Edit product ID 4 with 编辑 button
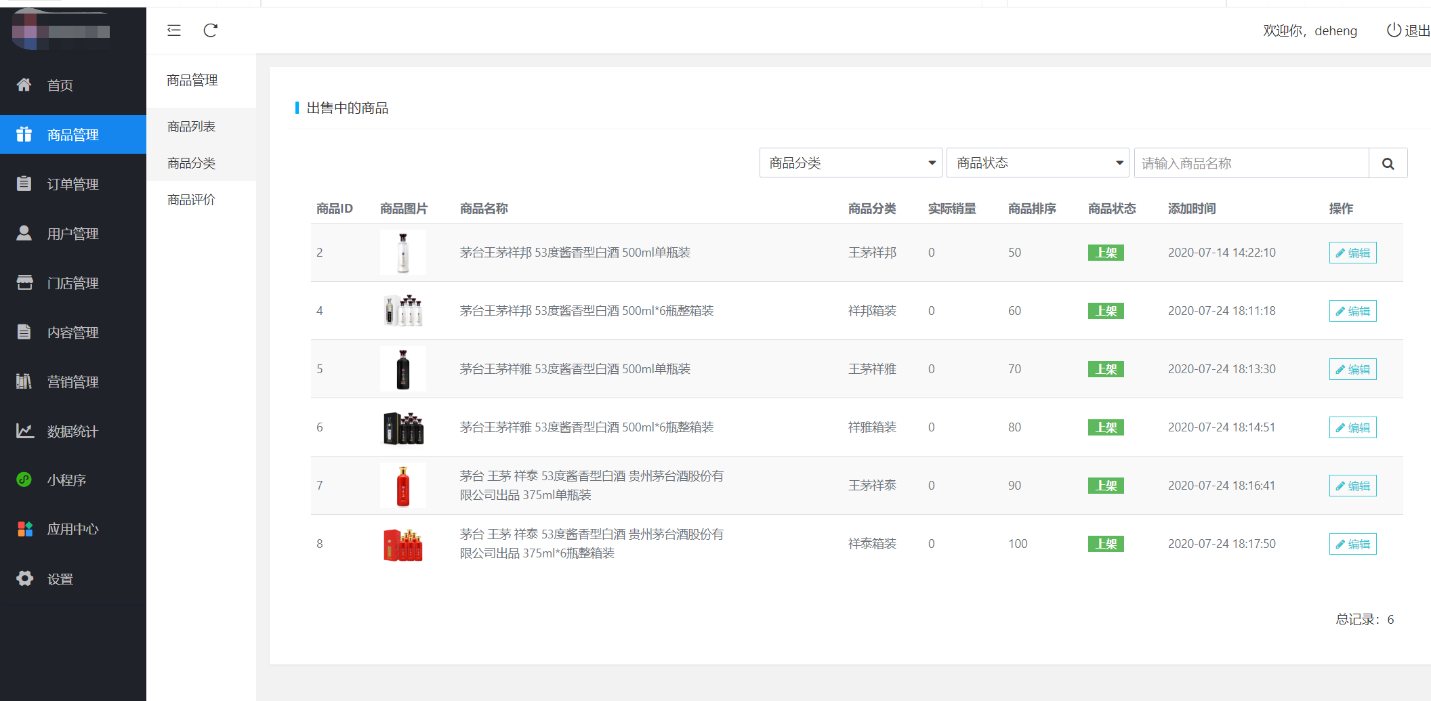This screenshot has height=701, width=1431. [1352, 311]
